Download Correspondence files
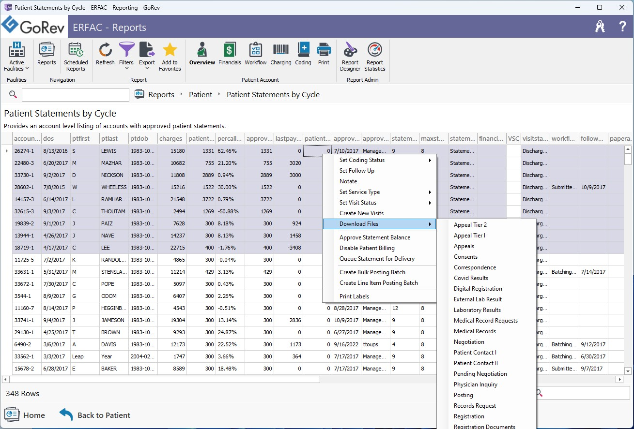The height and width of the screenshot is (429, 634). coord(486,267)
